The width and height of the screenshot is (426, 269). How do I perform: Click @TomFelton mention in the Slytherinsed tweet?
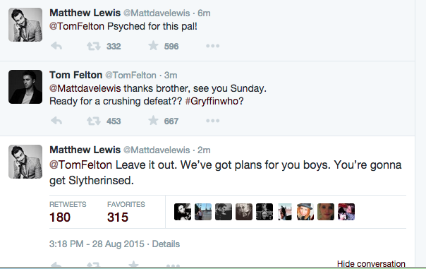click(x=80, y=165)
